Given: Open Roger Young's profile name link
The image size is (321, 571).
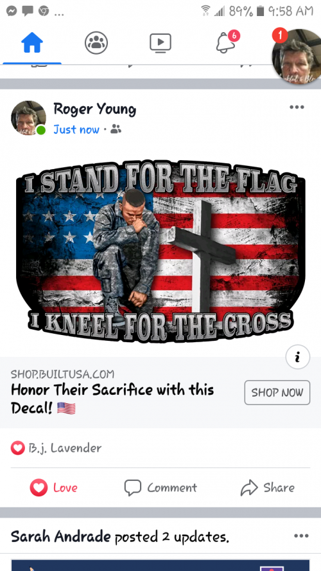Looking at the screenshot, I should [94, 109].
